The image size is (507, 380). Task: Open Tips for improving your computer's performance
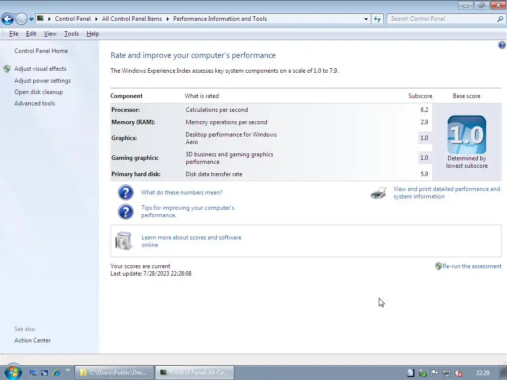188,211
